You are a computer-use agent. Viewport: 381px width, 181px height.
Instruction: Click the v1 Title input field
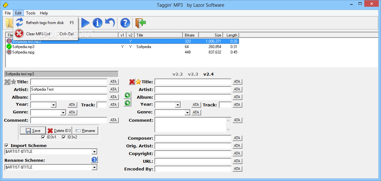click(x=69, y=82)
